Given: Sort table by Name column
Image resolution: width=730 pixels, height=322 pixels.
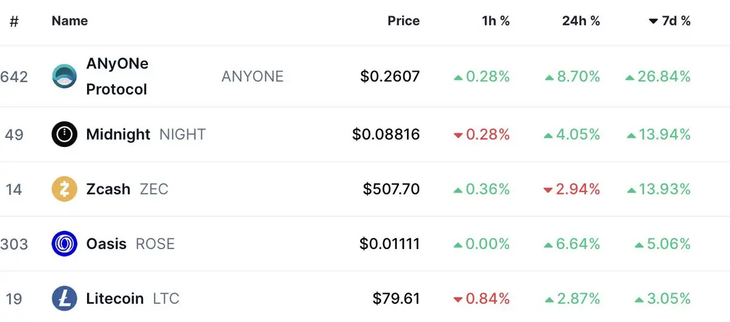Looking at the screenshot, I should [69, 21].
